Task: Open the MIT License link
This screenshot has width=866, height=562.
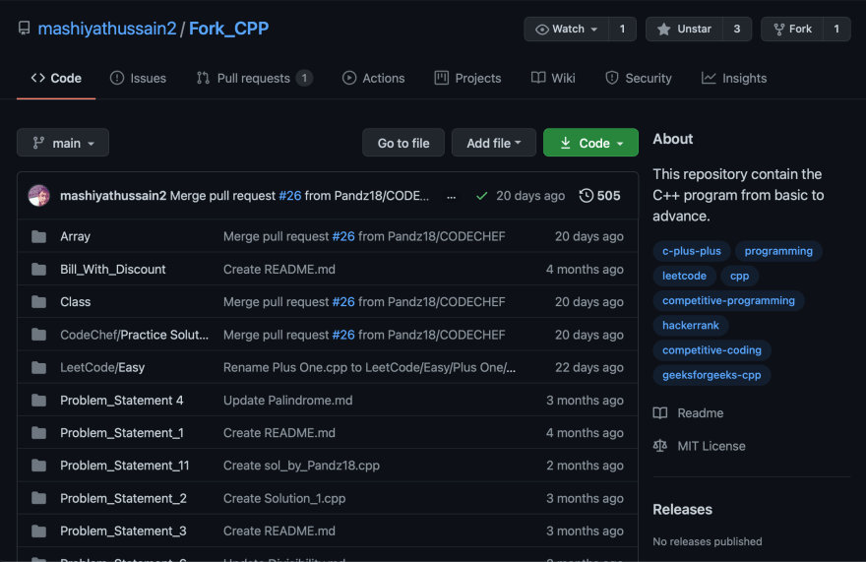Action: point(700,446)
